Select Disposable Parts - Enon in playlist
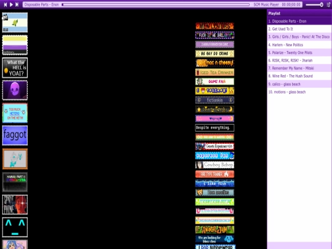The image size is (332, 249). click(299, 21)
